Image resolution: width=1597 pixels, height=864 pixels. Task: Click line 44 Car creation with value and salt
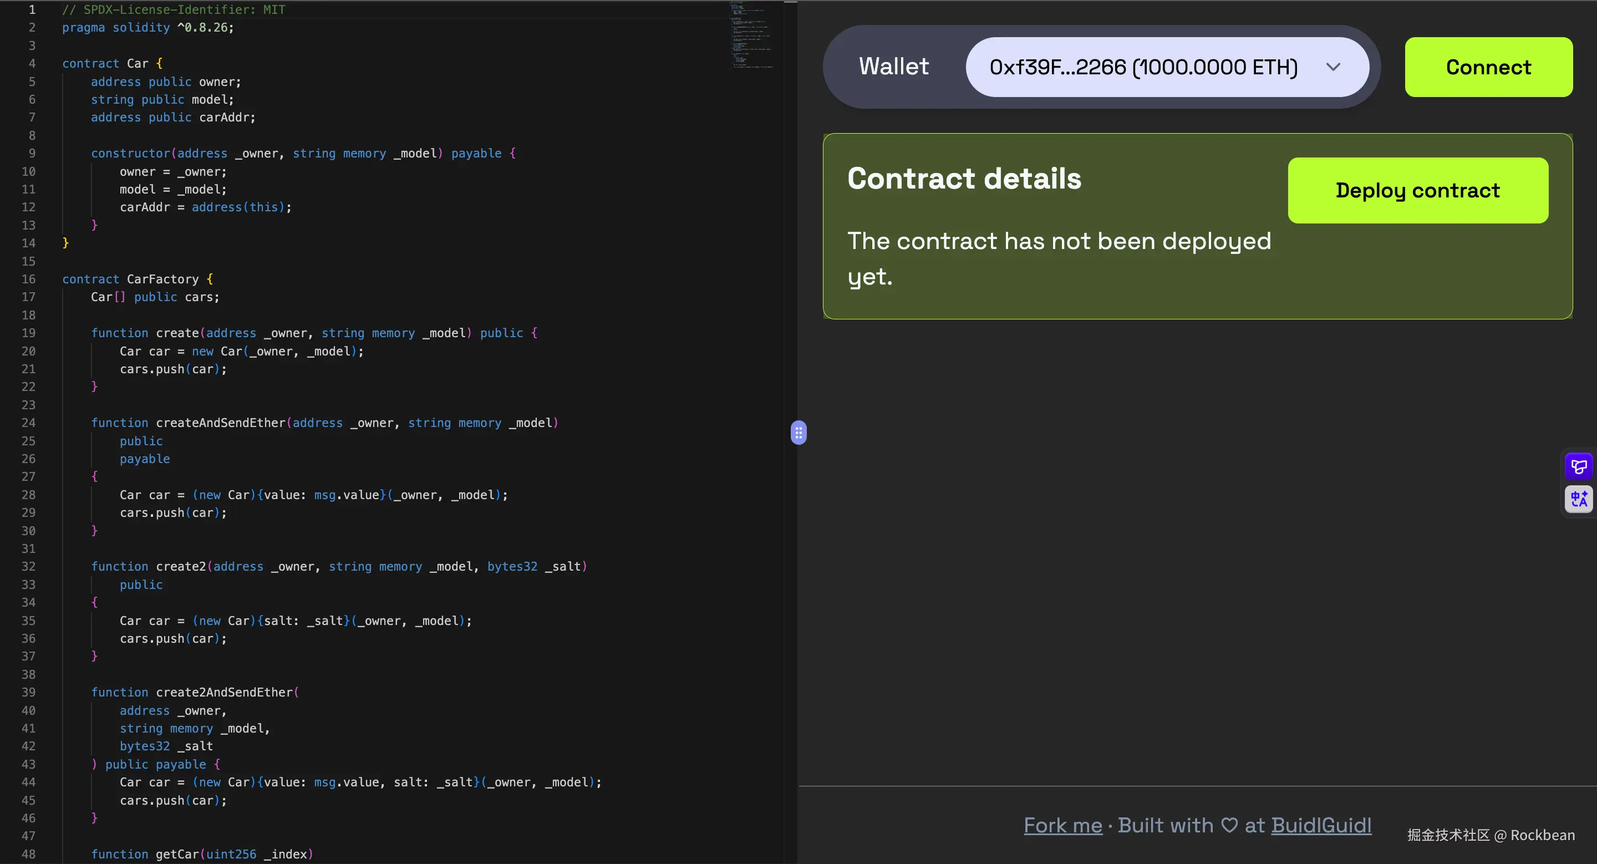pos(361,782)
